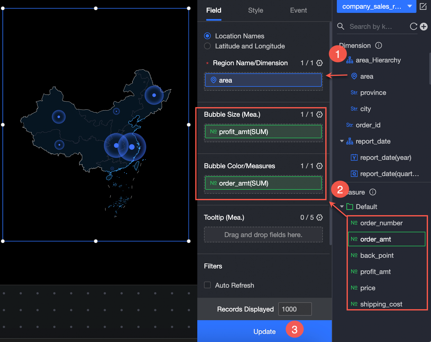Switch to the Event tab
Image resolution: width=431 pixels, height=342 pixels.
[298, 10]
